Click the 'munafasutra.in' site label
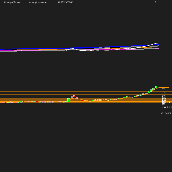Screen dimensions: 172x172 37,2
